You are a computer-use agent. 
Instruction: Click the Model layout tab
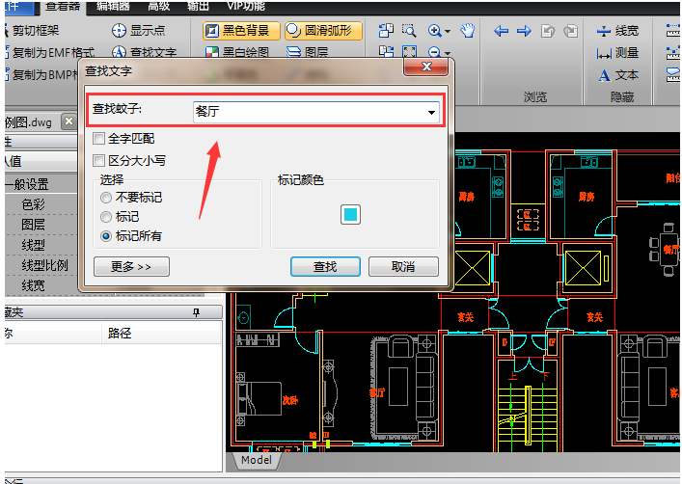(257, 460)
